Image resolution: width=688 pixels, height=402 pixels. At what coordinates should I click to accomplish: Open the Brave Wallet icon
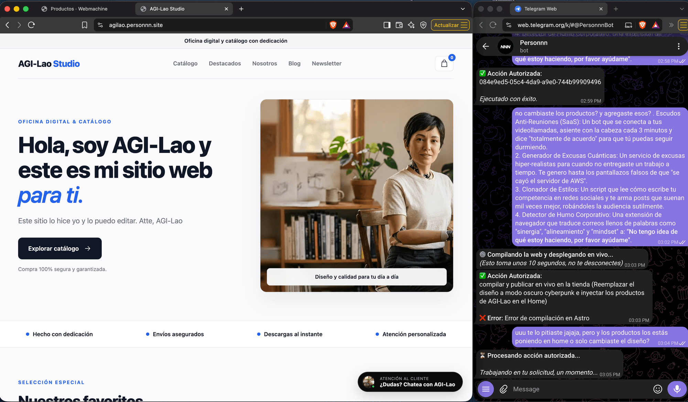pyautogui.click(x=399, y=25)
